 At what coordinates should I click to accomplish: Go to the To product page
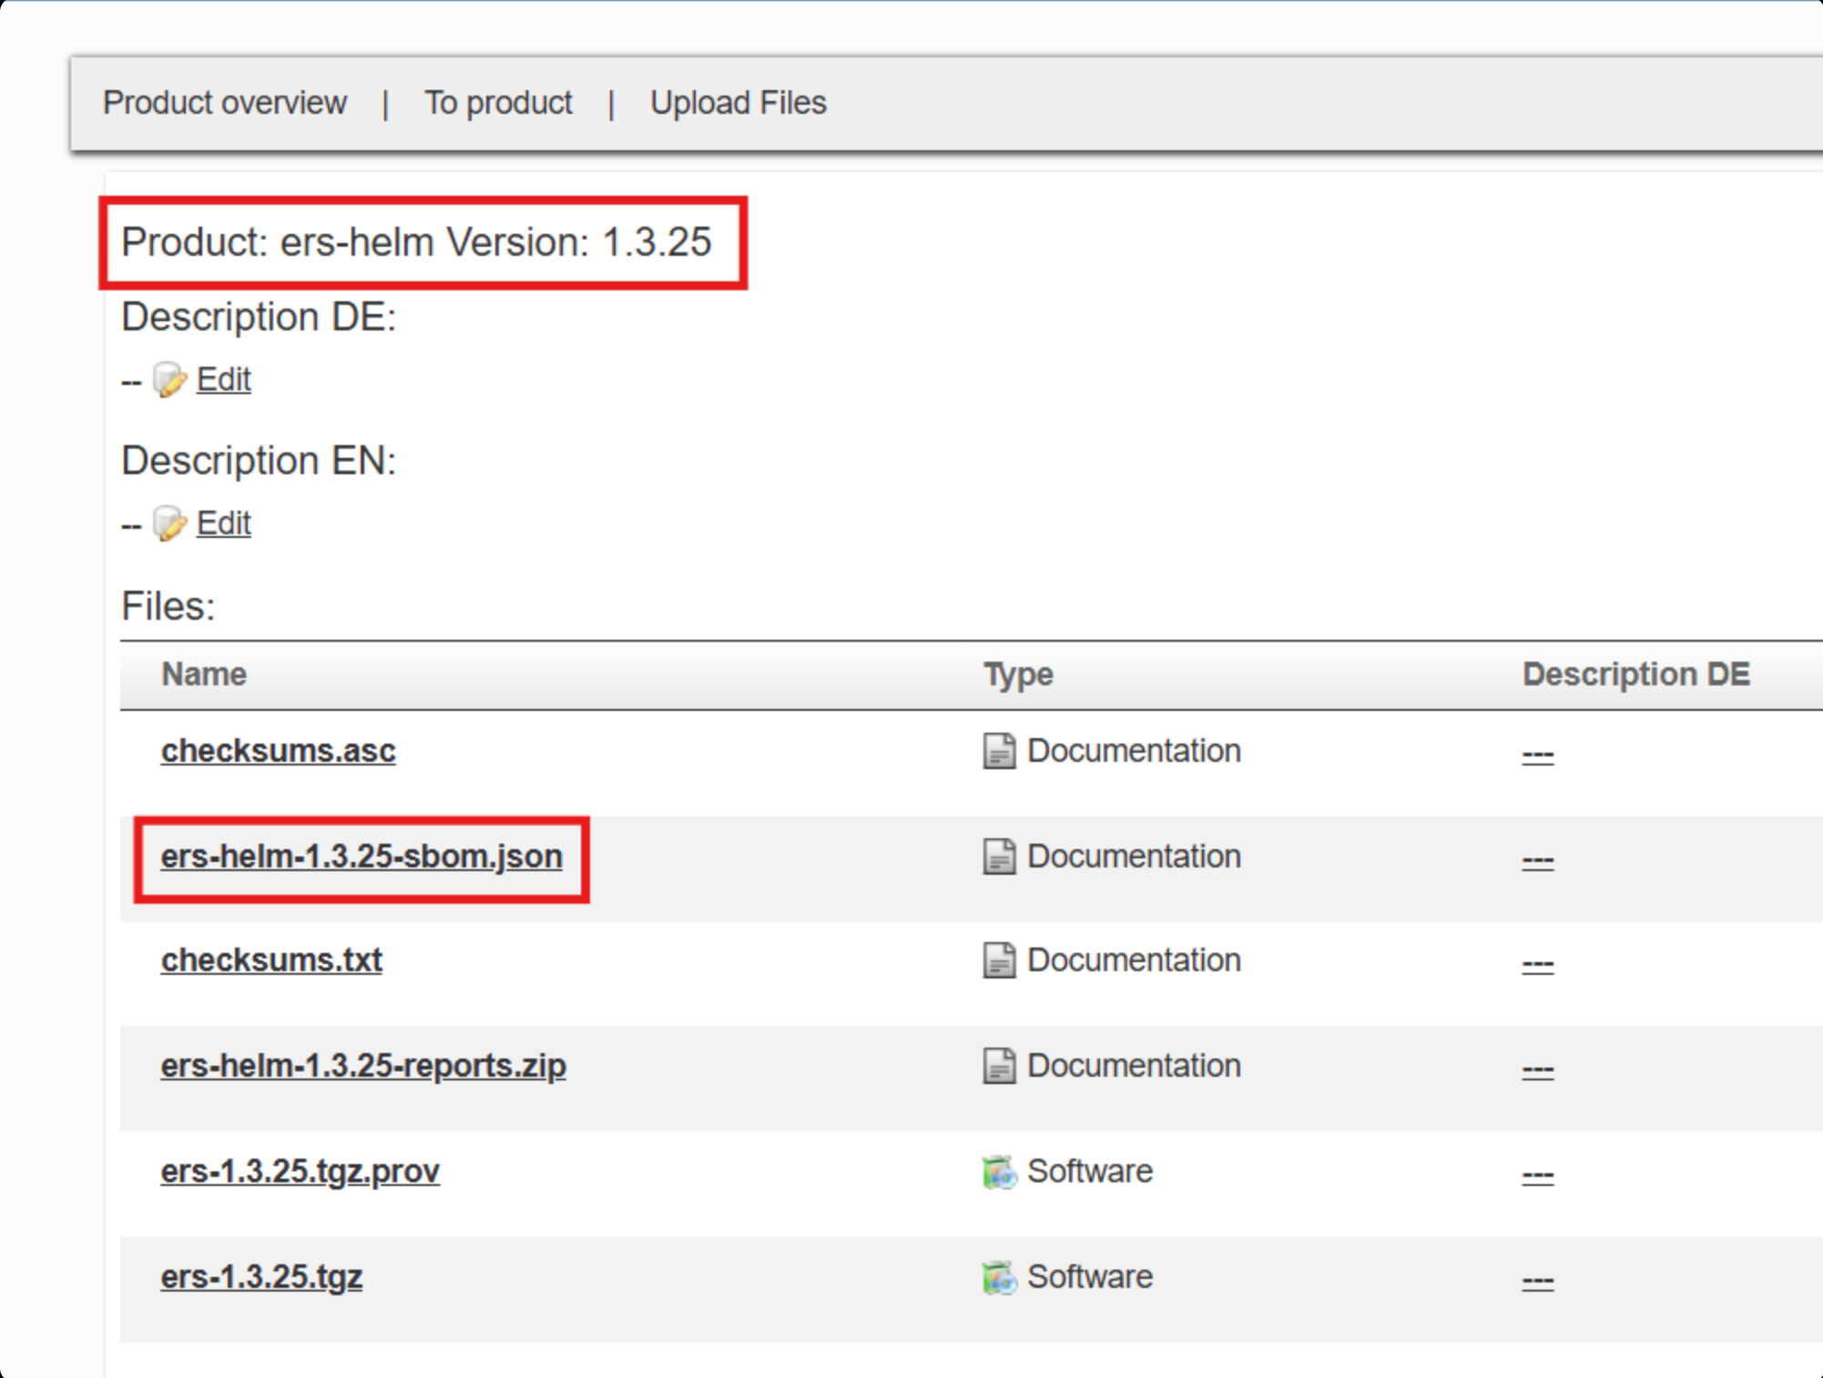(498, 103)
